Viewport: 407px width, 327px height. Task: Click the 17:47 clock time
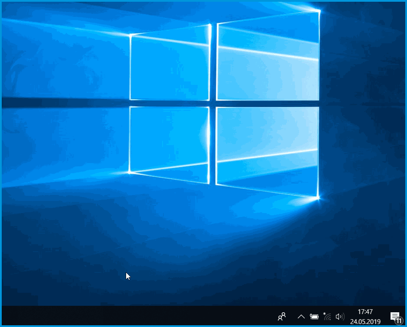365,312
